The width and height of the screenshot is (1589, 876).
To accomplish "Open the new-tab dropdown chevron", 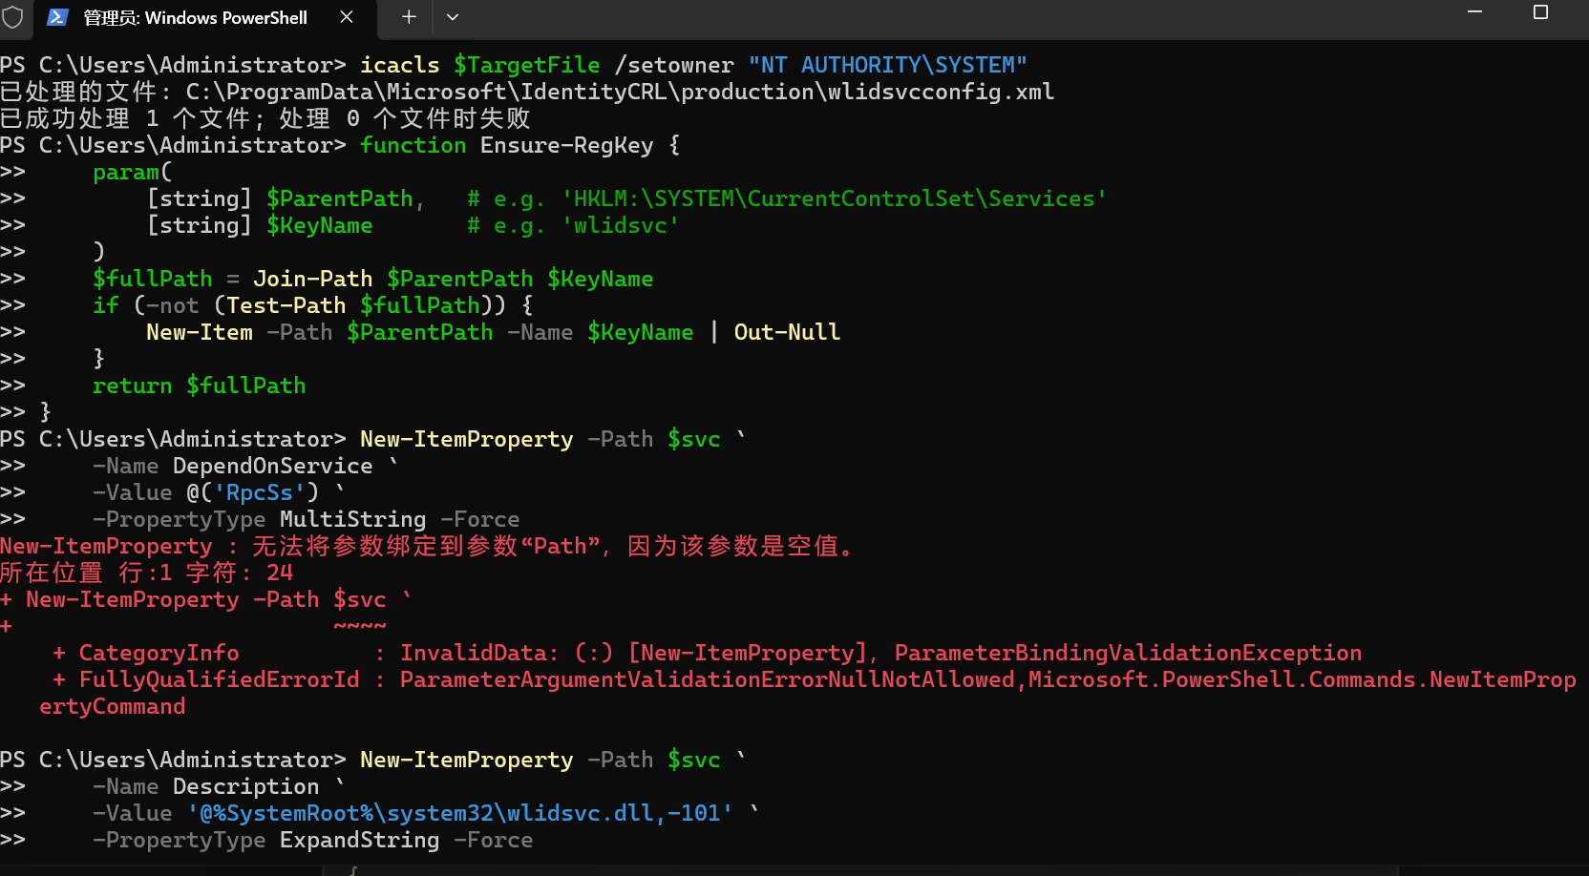I will coord(453,17).
